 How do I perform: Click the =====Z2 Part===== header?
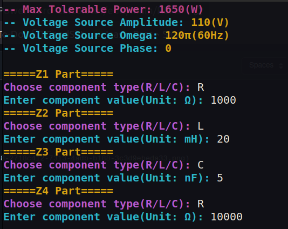pyautogui.click(x=58, y=113)
